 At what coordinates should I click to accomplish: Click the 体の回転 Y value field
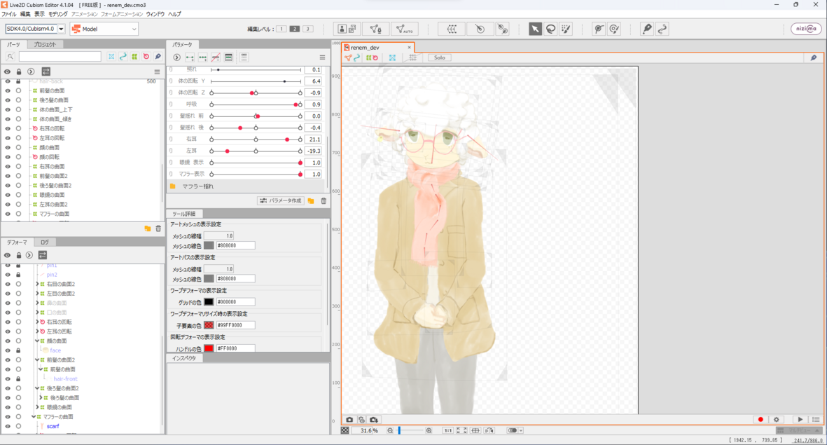pos(313,81)
